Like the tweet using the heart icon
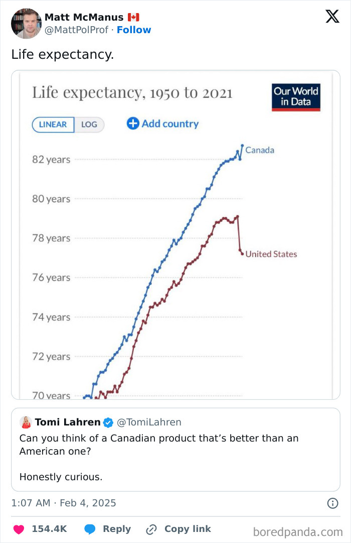The image size is (351, 543). 18,528
